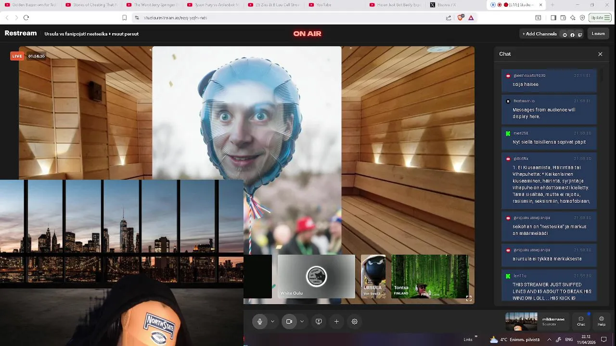This screenshot has height=346, width=616.
Task: Click the Facebook channel icon
Action: click(572, 35)
